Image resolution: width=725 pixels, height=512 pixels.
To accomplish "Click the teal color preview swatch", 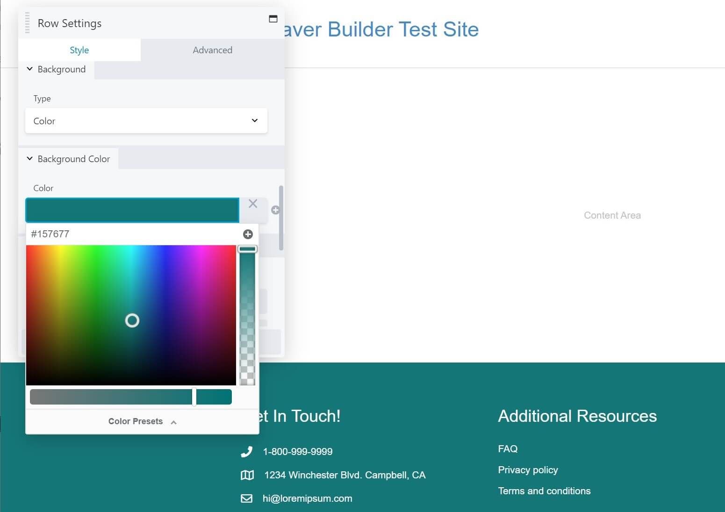I will [214, 397].
